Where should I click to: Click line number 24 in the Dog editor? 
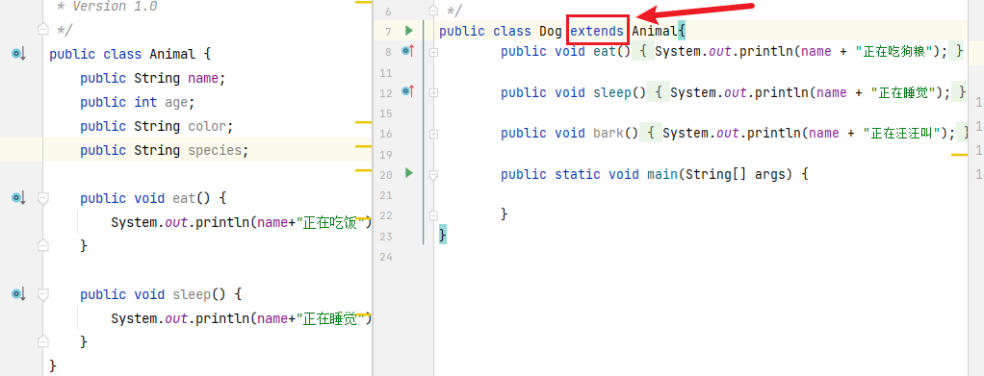(385, 257)
